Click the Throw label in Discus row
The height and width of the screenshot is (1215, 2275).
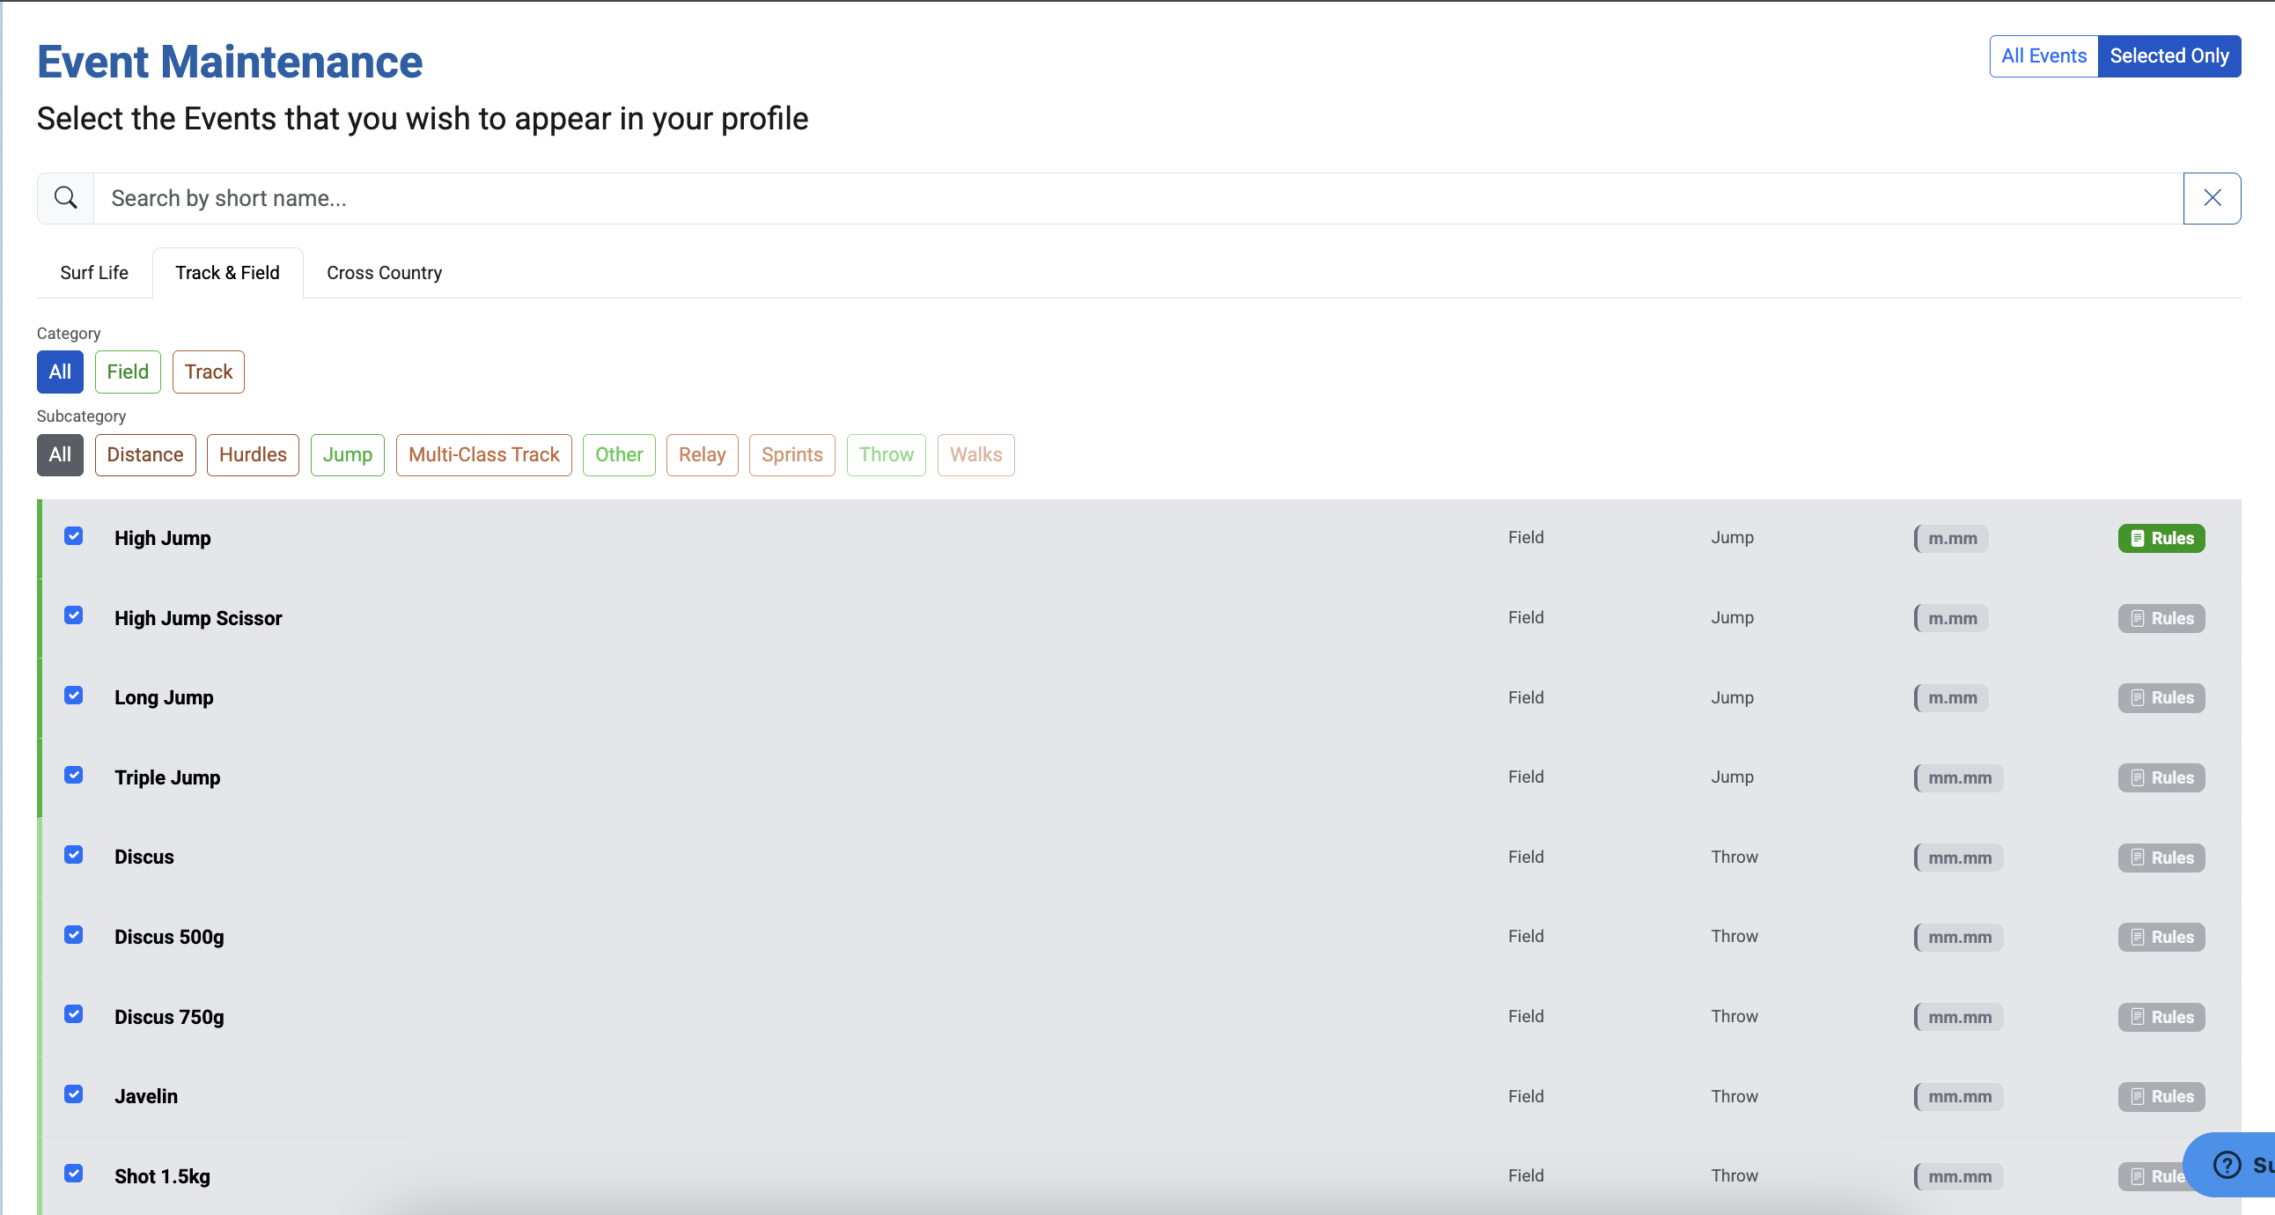1734,857
